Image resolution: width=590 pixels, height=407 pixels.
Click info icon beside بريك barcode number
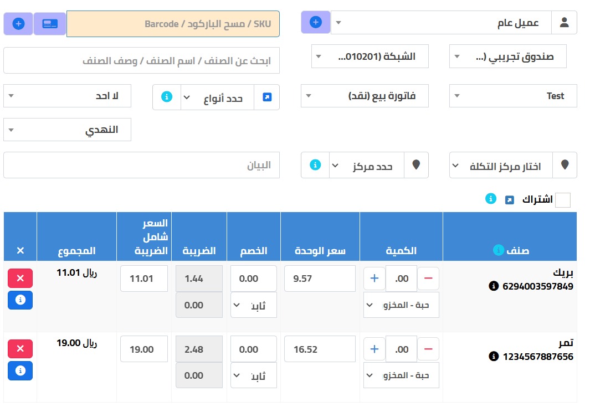(493, 286)
